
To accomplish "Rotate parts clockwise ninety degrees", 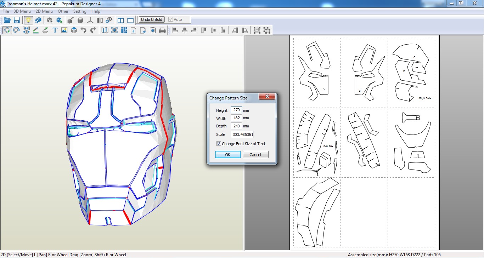I will 245,30.
